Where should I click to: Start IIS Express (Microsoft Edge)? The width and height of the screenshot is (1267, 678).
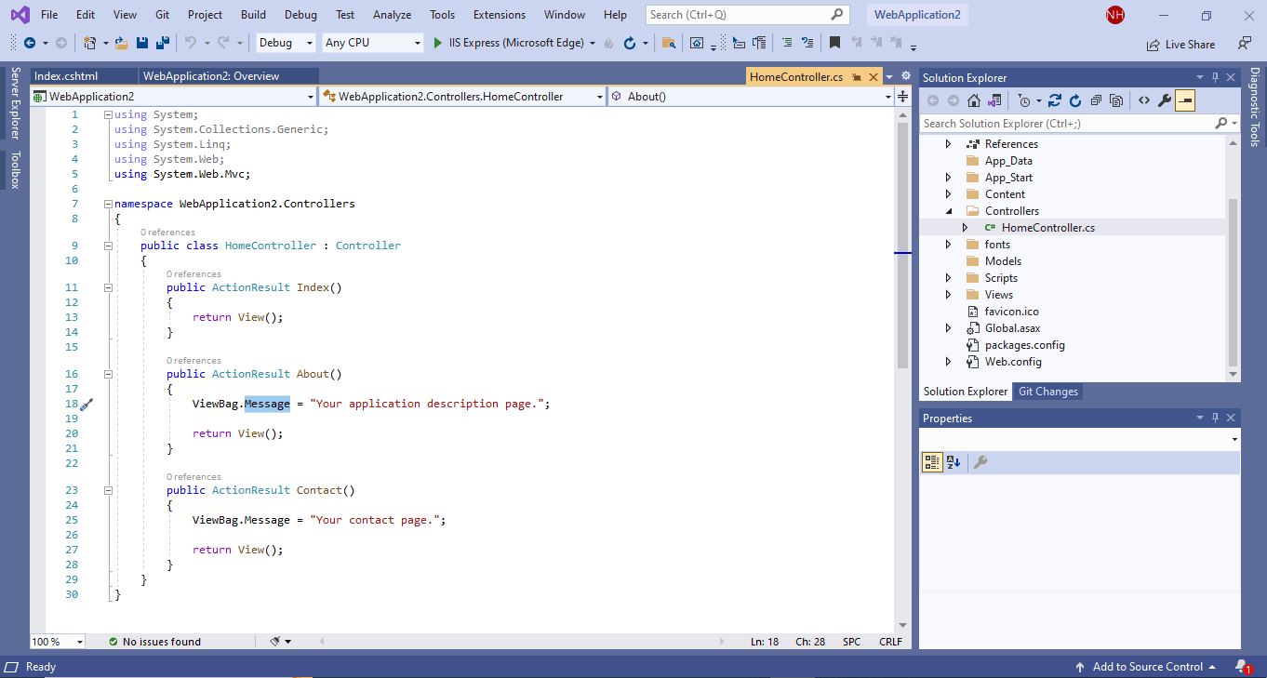[511, 43]
